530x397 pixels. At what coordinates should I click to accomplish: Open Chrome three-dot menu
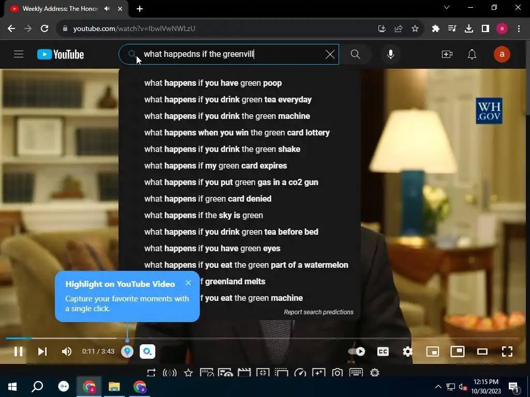coord(519,29)
